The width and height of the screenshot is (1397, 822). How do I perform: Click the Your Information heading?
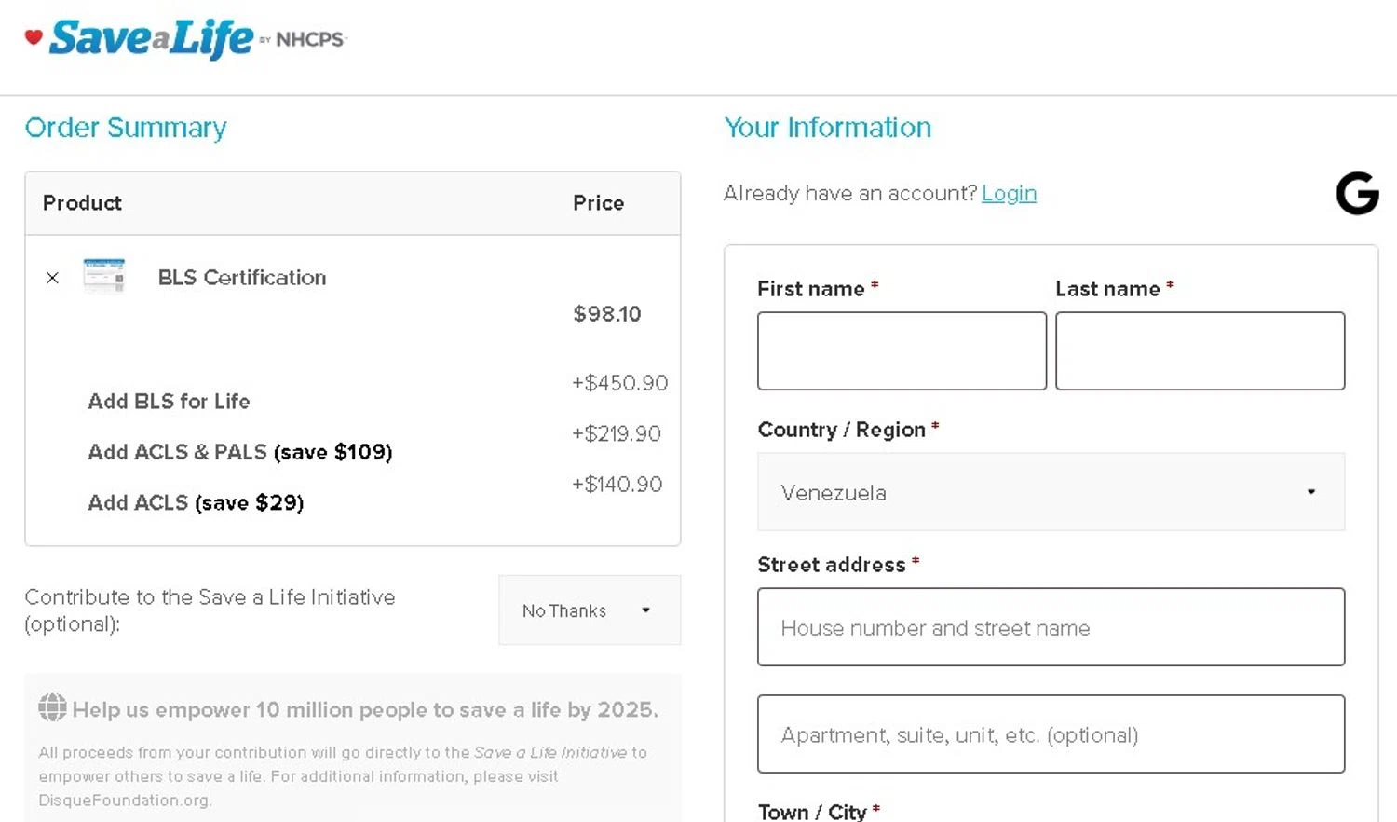827,128
